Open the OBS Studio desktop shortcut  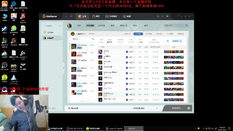click(4, 66)
